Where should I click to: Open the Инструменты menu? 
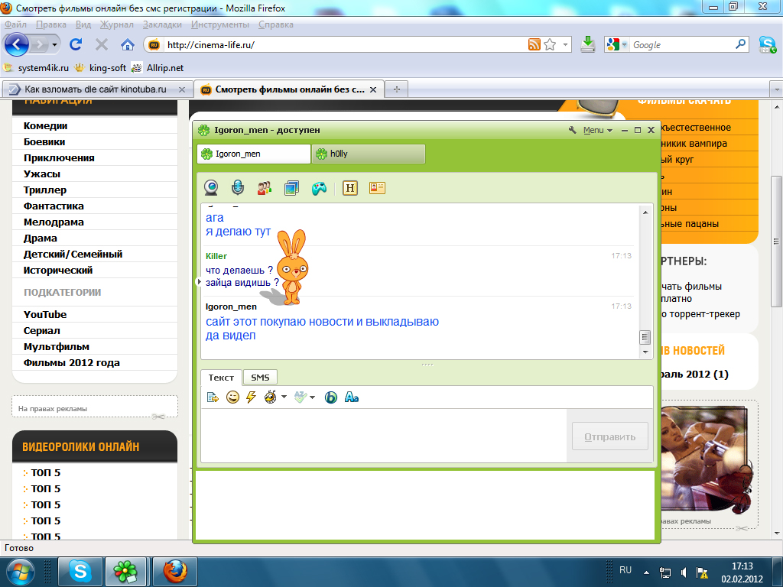[x=219, y=24]
